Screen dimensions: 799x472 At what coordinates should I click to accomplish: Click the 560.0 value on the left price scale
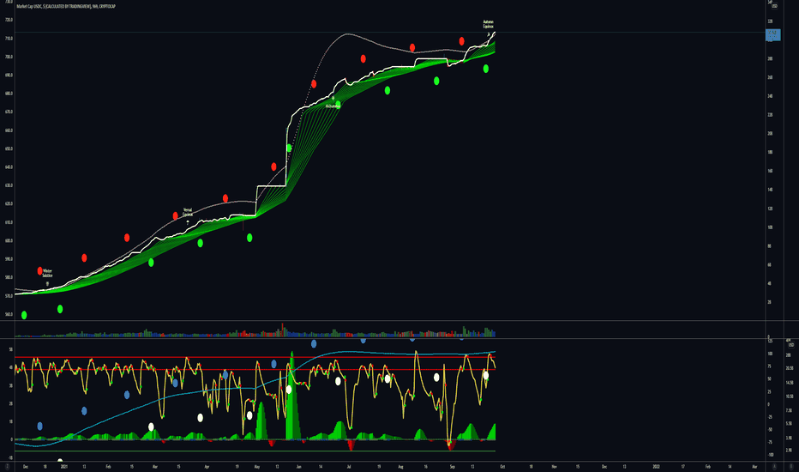tap(9, 314)
